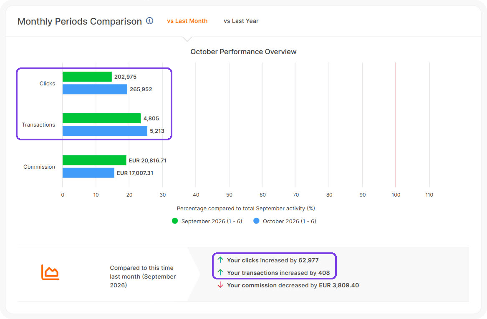487x319 pixels.
Task: Click the value EUR 17,007.31
Action: 135,173
